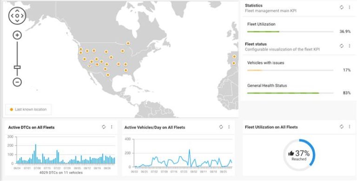Click the map zoom slider handle
This screenshot has width=357, height=181.
(17, 67)
